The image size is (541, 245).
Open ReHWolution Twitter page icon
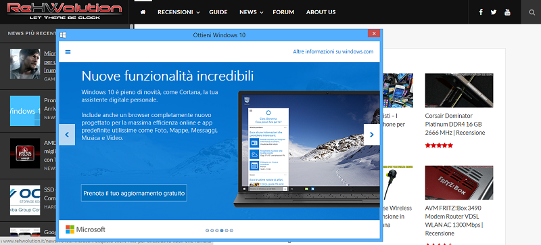point(494,12)
